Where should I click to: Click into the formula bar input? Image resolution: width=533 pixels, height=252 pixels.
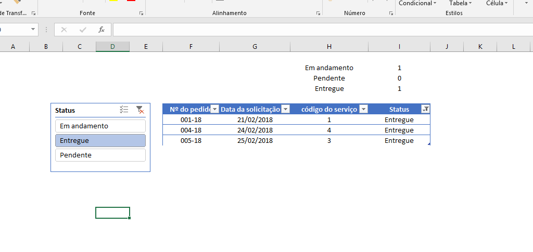pyautogui.click(x=323, y=30)
